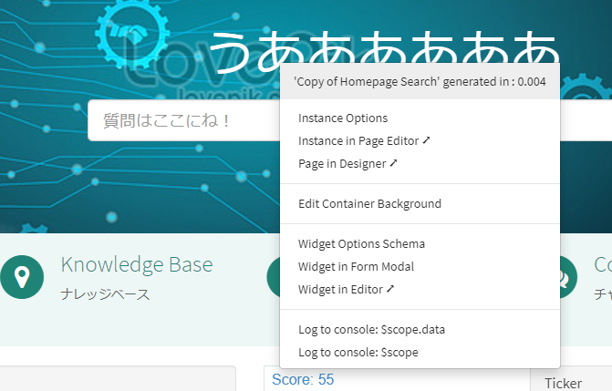Open Instance Options from context menu

[x=343, y=118]
